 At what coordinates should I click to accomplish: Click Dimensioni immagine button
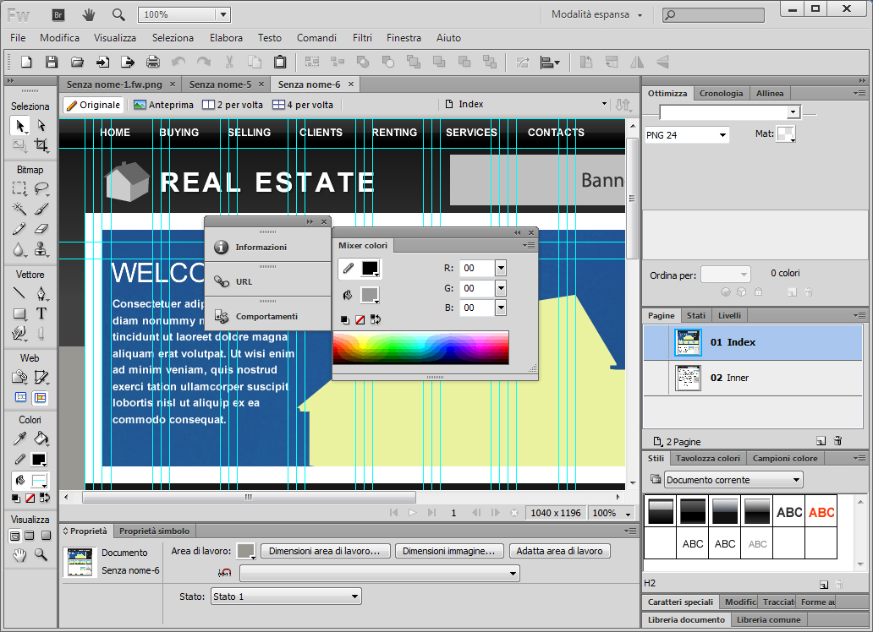tap(448, 551)
